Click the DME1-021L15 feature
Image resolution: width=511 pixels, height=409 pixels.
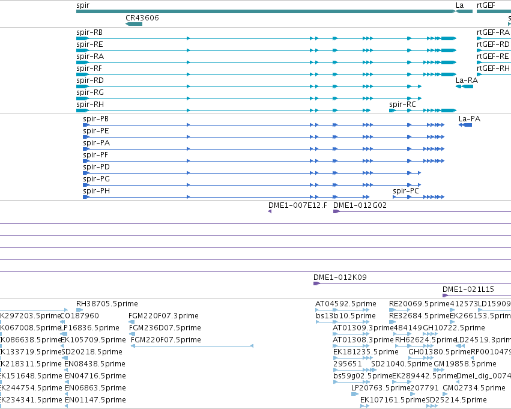pyautogui.click(x=477, y=295)
